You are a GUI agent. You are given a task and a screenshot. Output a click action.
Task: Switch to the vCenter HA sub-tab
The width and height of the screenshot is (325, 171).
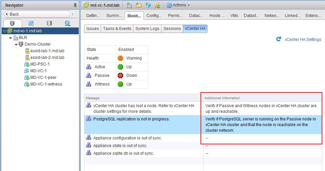pos(195,29)
